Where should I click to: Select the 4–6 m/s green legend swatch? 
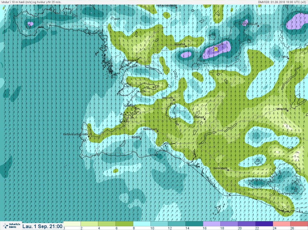point(107,224)
